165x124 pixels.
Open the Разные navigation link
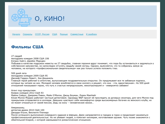[64, 34]
